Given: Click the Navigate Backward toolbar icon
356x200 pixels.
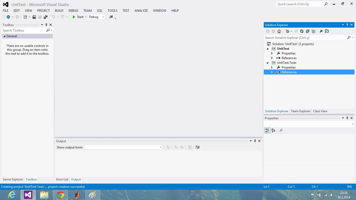Looking at the screenshot, I should tap(8, 17).
